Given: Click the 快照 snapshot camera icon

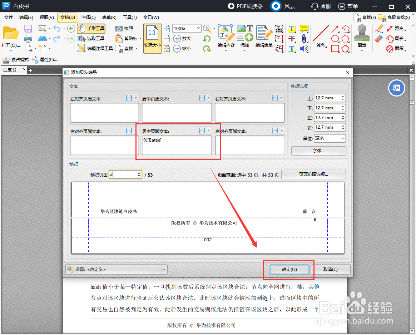Looking at the screenshot, I should point(124,28).
